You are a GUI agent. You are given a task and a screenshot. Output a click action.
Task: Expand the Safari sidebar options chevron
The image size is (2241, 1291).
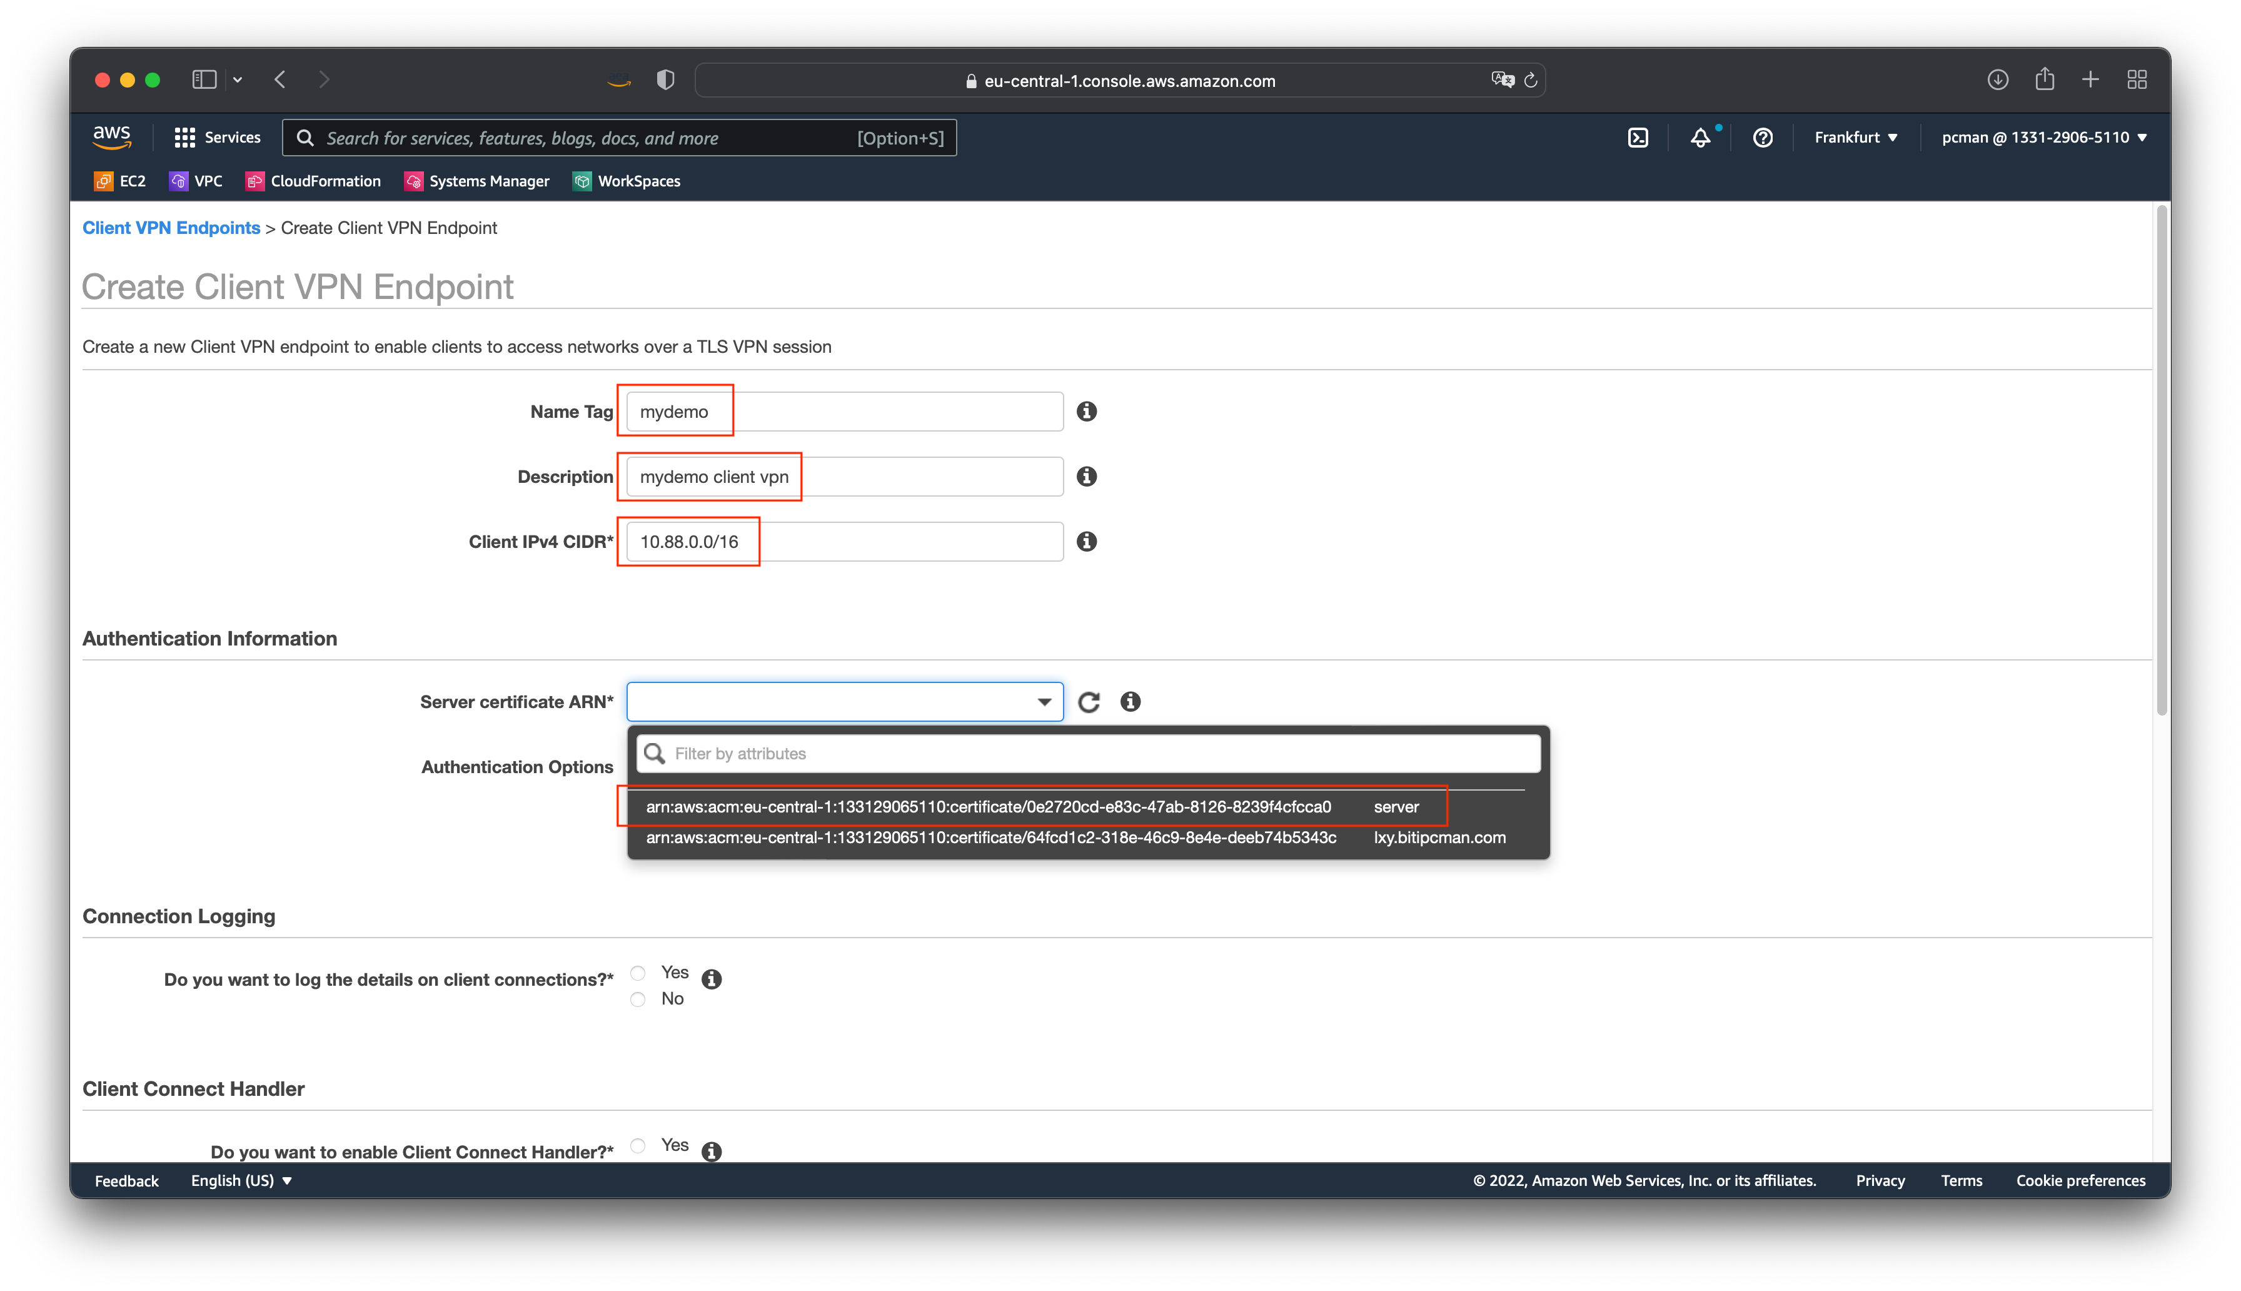[238, 80]
